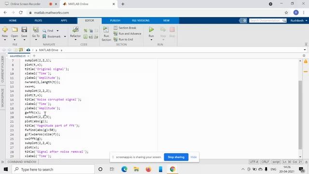This screenshot has height=174, width=309.
Task: Open the CURRENT FOLDER side panel
Action: click(x=2, y=69)
